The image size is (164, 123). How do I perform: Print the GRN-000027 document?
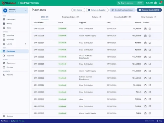pyautogui.click(x=145, y=43)
